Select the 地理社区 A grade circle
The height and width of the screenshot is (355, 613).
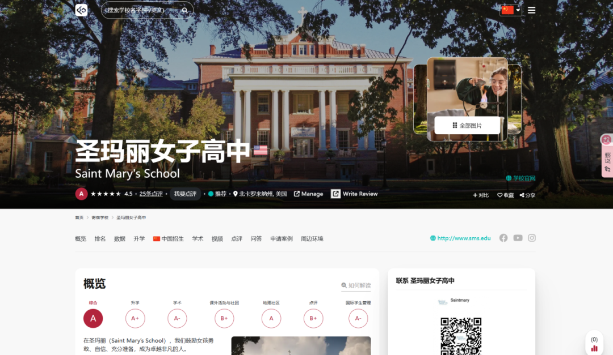271,318
